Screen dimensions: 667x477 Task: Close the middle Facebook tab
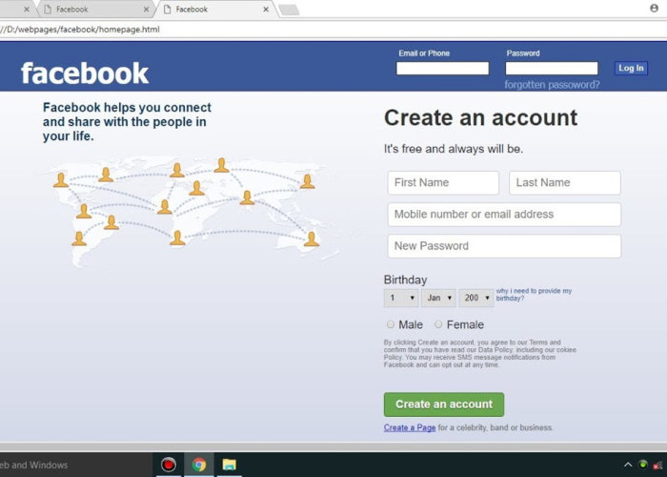[146, 9]
